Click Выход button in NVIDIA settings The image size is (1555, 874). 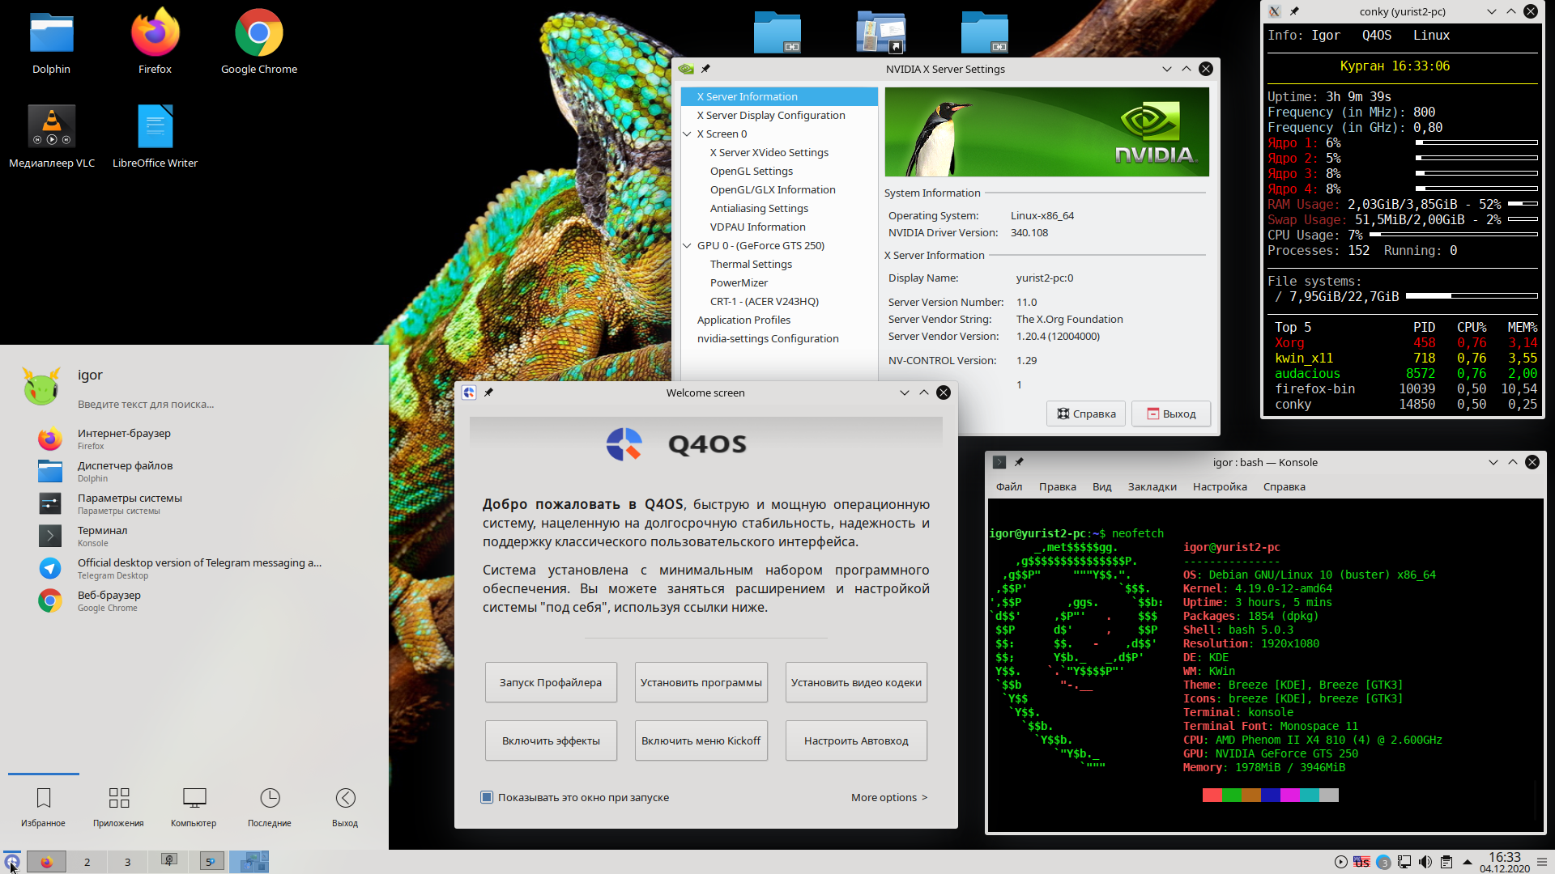tap(1171, 414)
